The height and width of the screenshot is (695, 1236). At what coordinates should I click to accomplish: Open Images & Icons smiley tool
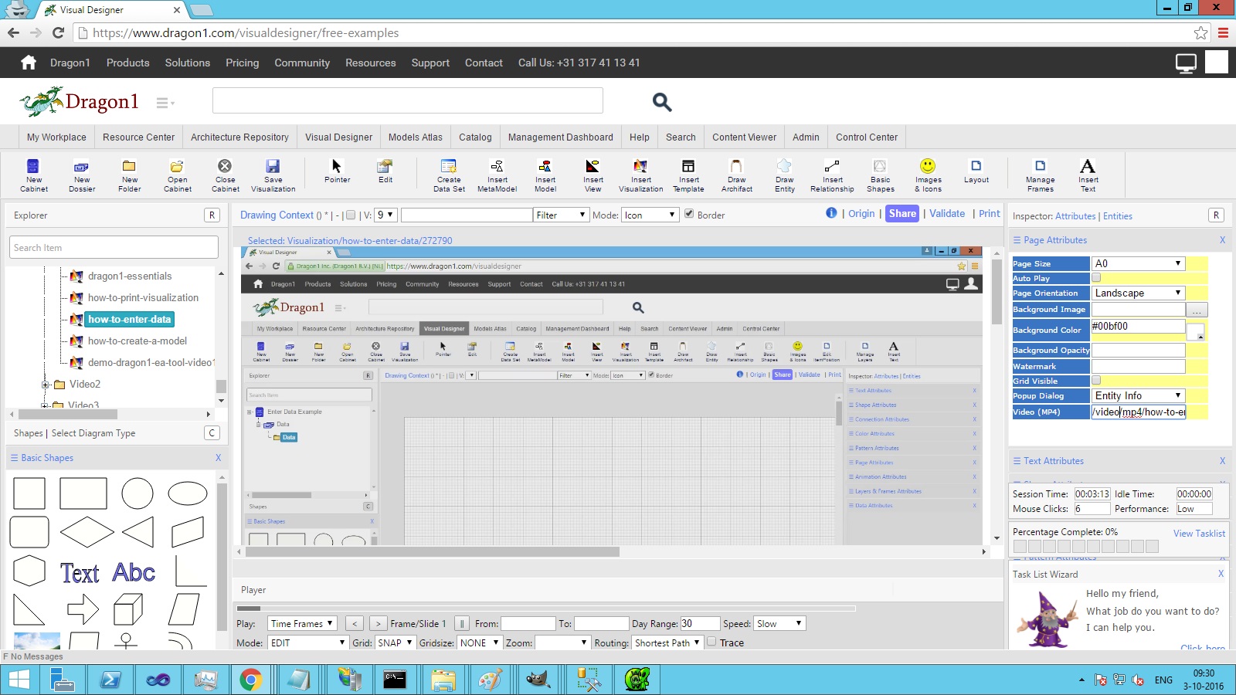pos(928,175)
